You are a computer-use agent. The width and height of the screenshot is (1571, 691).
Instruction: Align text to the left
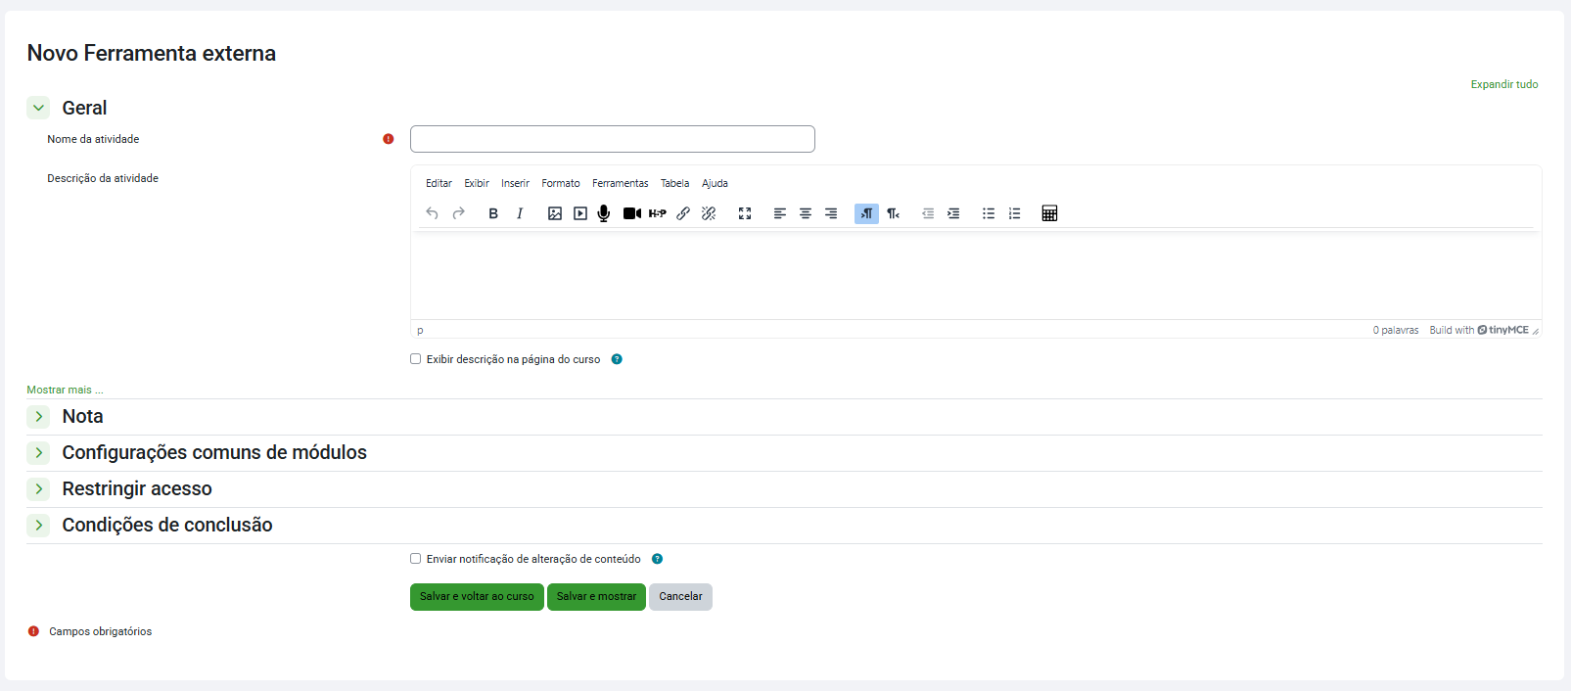pyautogui.click(x=780, y=213)
